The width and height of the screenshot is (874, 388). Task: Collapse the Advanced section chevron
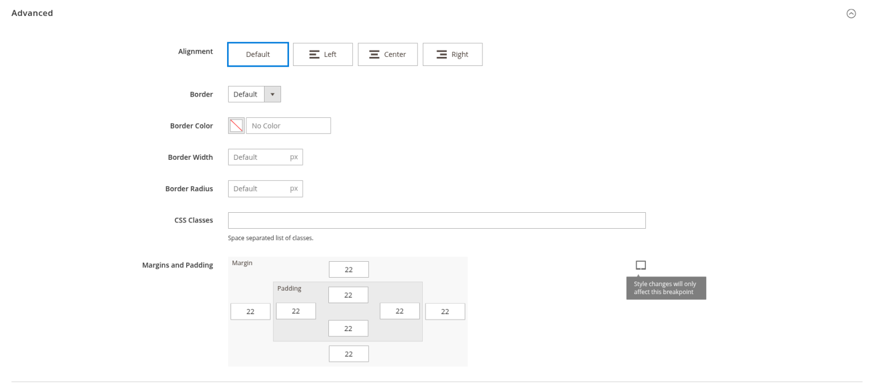point(852,13)
